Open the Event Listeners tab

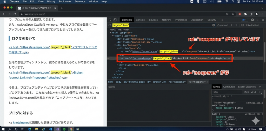[x=247, y=87]
